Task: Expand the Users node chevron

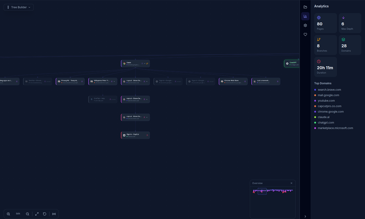Action: pyautogui.click(x=145, y=63)
